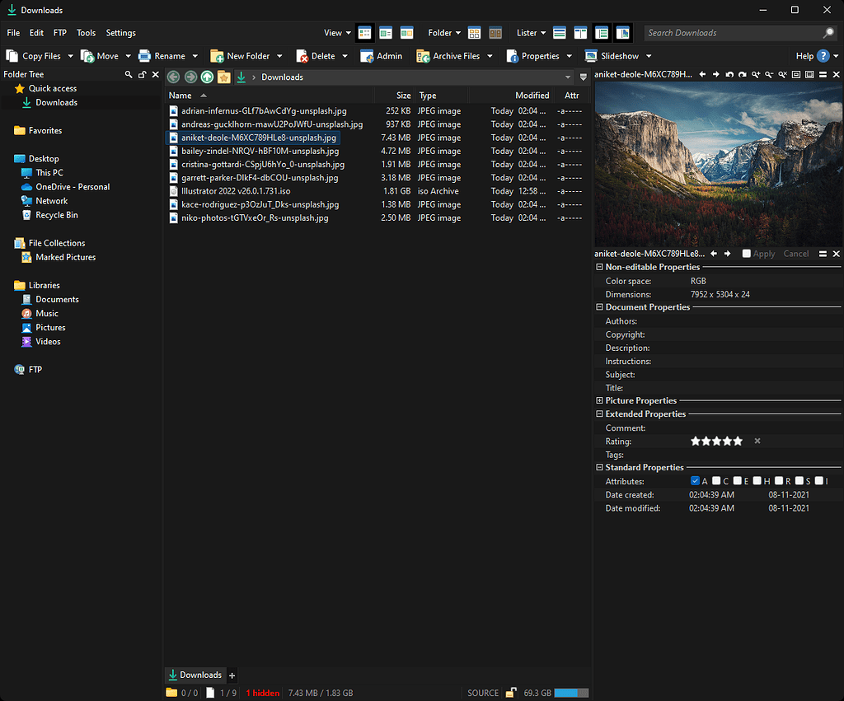Screen dimensions: 844x701
Task: Open the Admin mode tool
Action: coord(382,55)
